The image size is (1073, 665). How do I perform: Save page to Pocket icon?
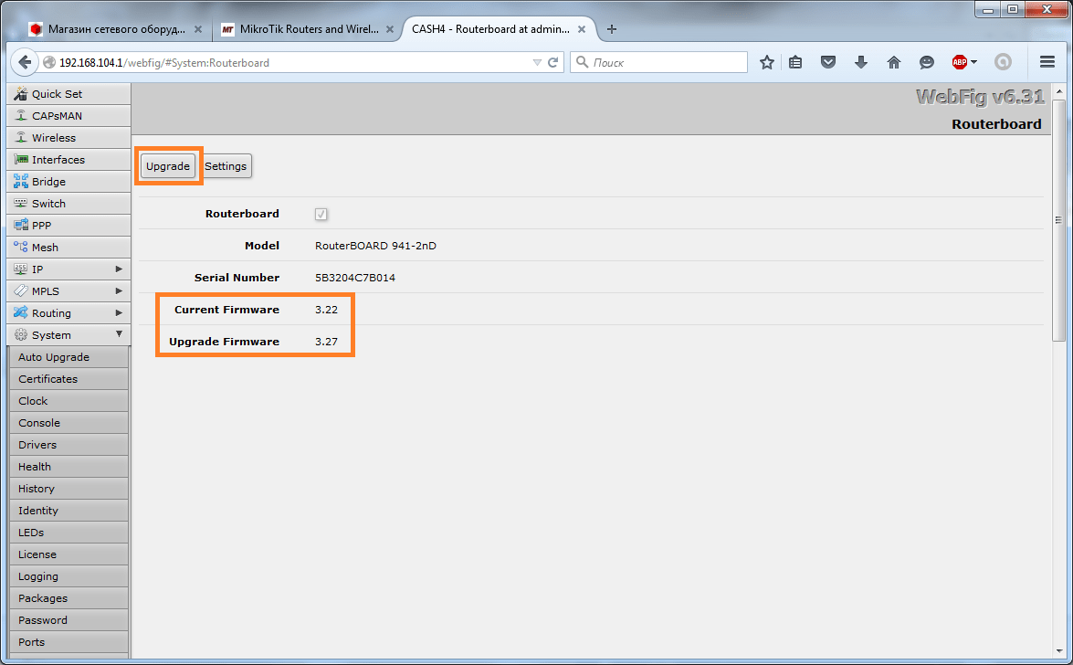pyautogui.click(x=828, y=62)
